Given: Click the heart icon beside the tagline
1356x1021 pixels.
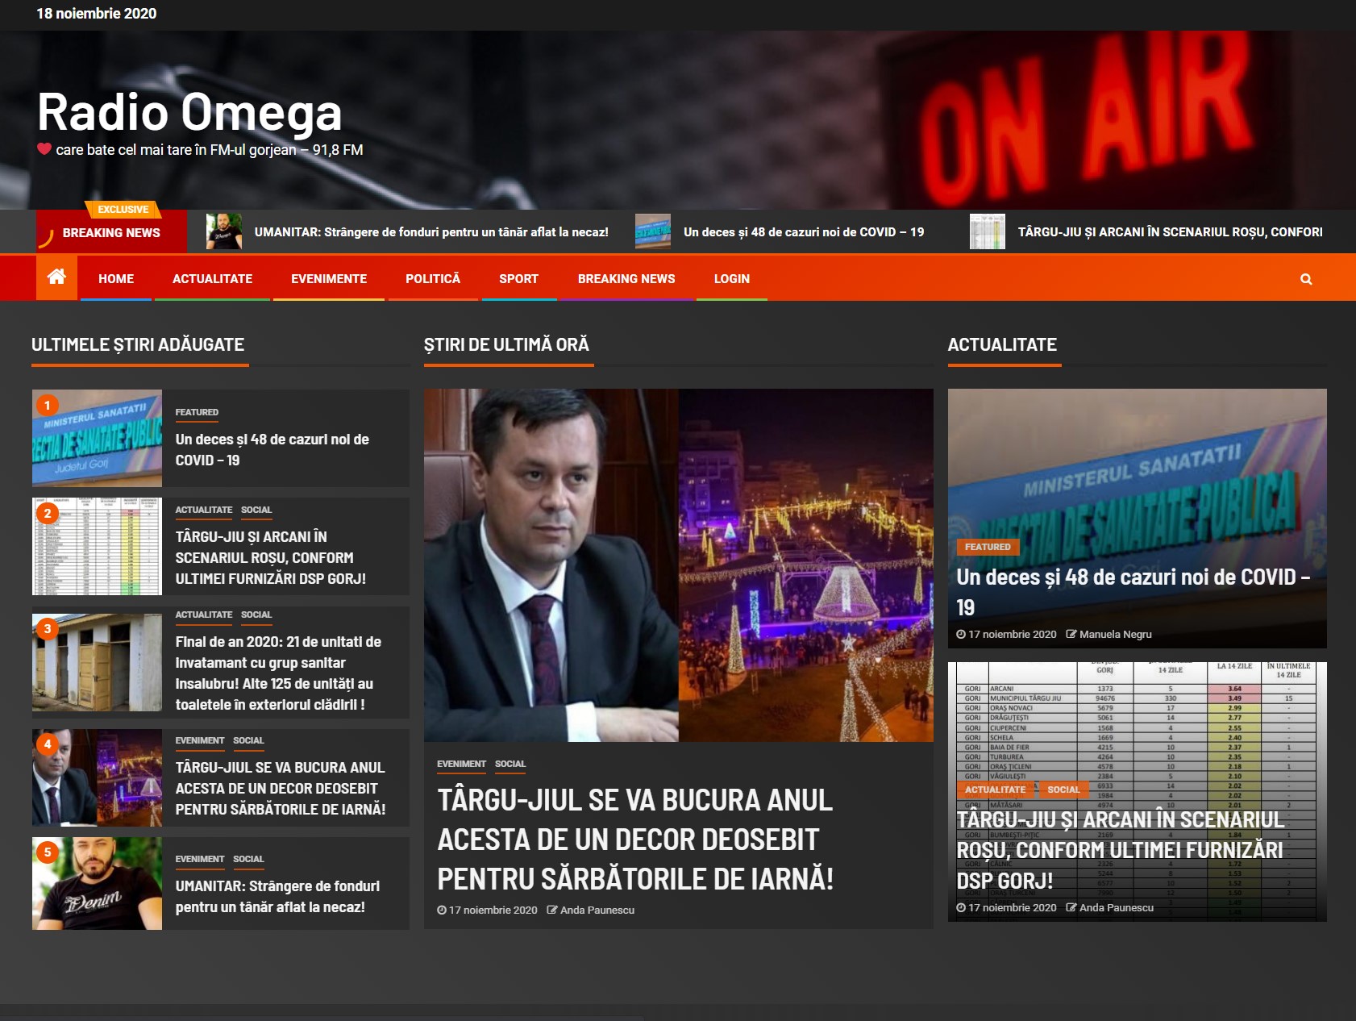Looking at the screenshot, I should (x=44, y=148).
